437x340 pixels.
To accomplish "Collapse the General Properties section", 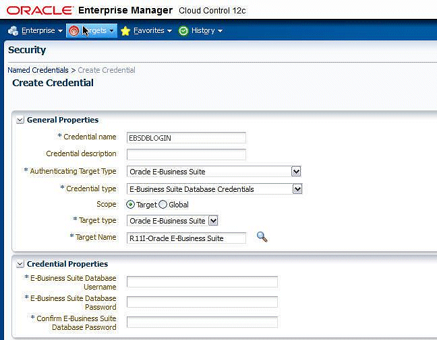I will (20, 121).
